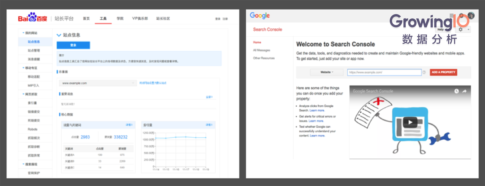Open the VIP俱乐部 tab

140,19
